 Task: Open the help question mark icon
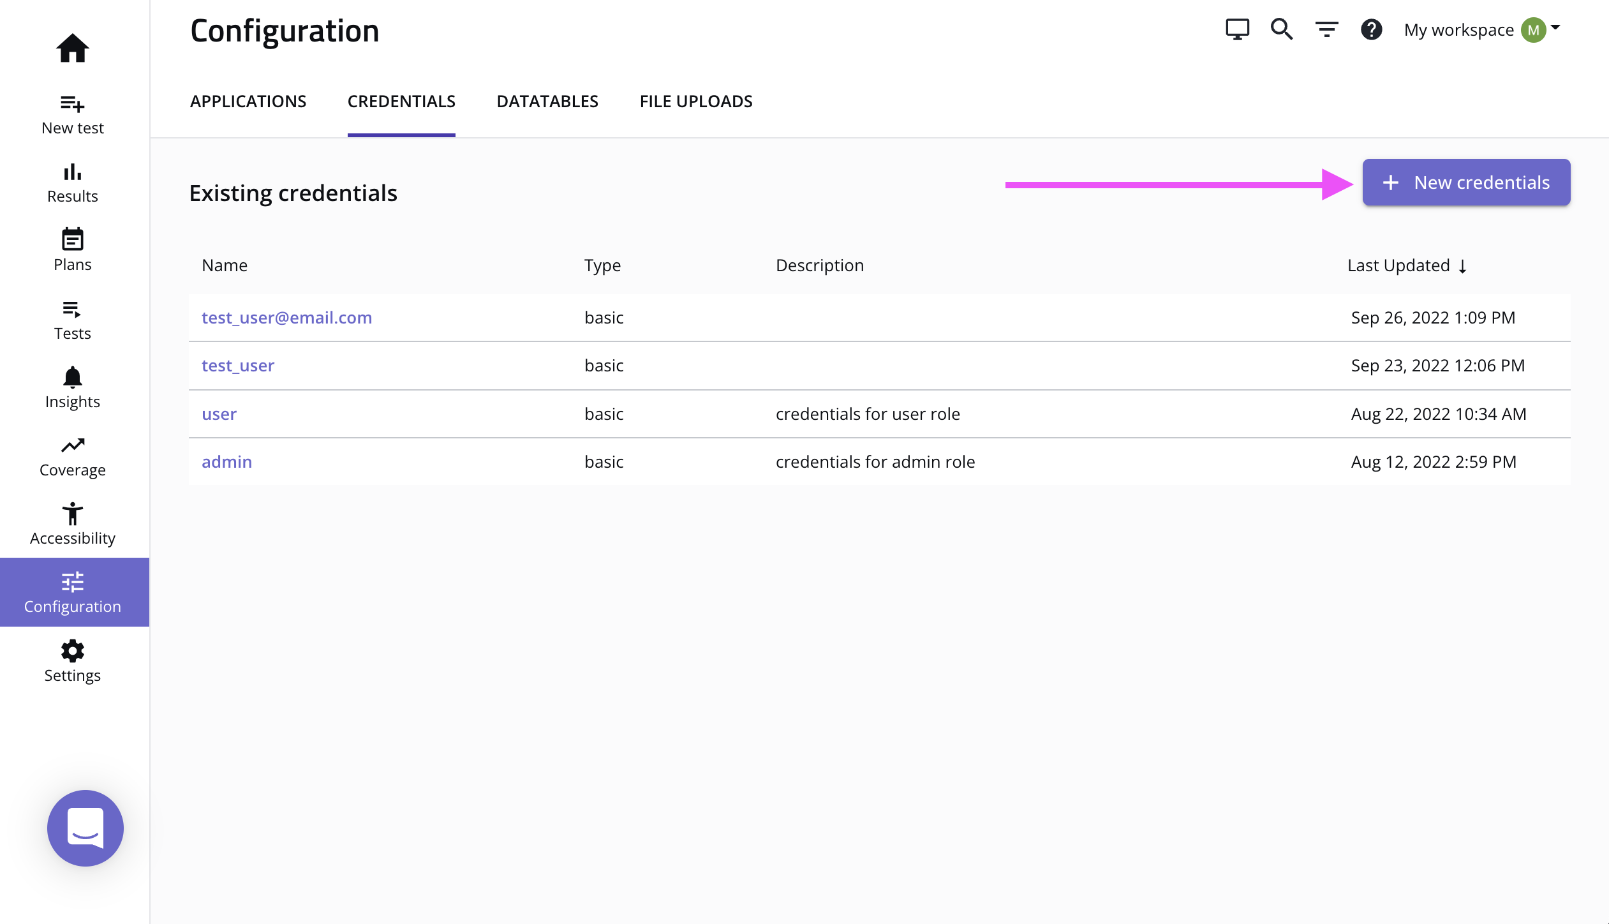coord(1371,29)
